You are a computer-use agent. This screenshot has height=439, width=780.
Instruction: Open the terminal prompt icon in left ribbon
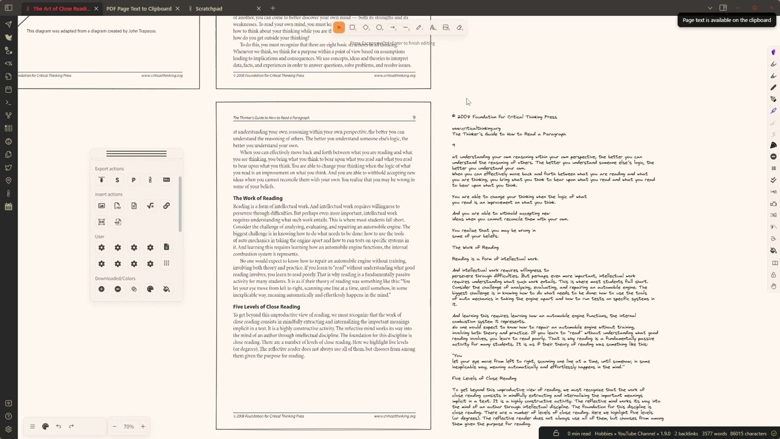9,102
